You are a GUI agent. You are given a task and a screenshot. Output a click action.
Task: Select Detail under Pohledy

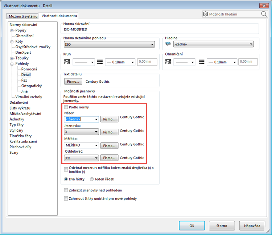[26, 75]
